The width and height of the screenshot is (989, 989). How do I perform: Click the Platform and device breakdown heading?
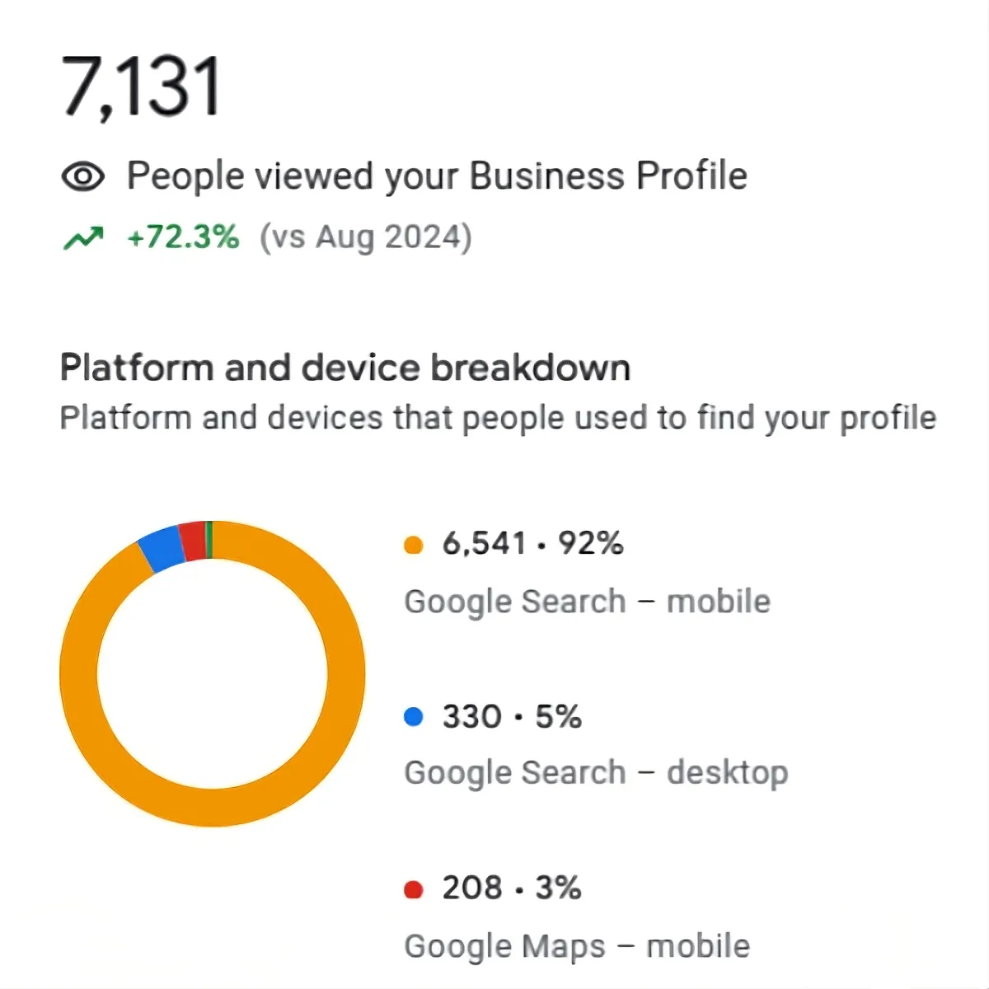[x=345, y=368]
